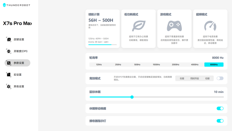
Task: Click the 宏设置 sidebar icon
Action: tap(9, 75)
